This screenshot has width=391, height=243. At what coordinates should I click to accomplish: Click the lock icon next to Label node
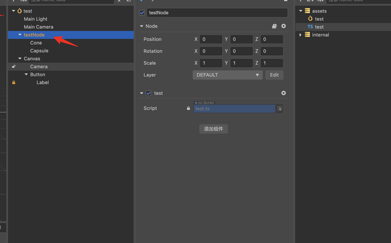pos(14,83)
